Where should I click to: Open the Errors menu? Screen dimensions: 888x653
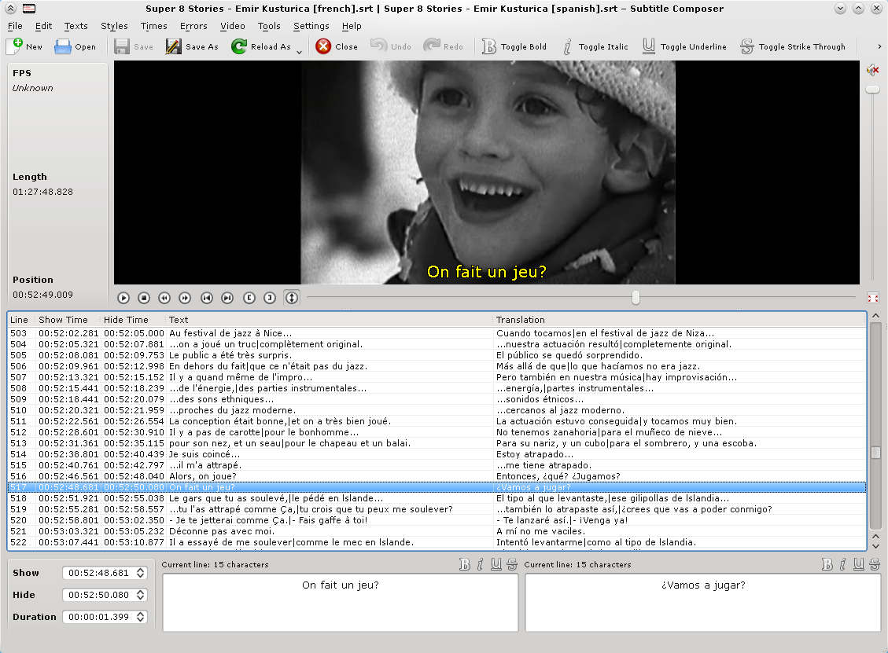tap(193, 26)
